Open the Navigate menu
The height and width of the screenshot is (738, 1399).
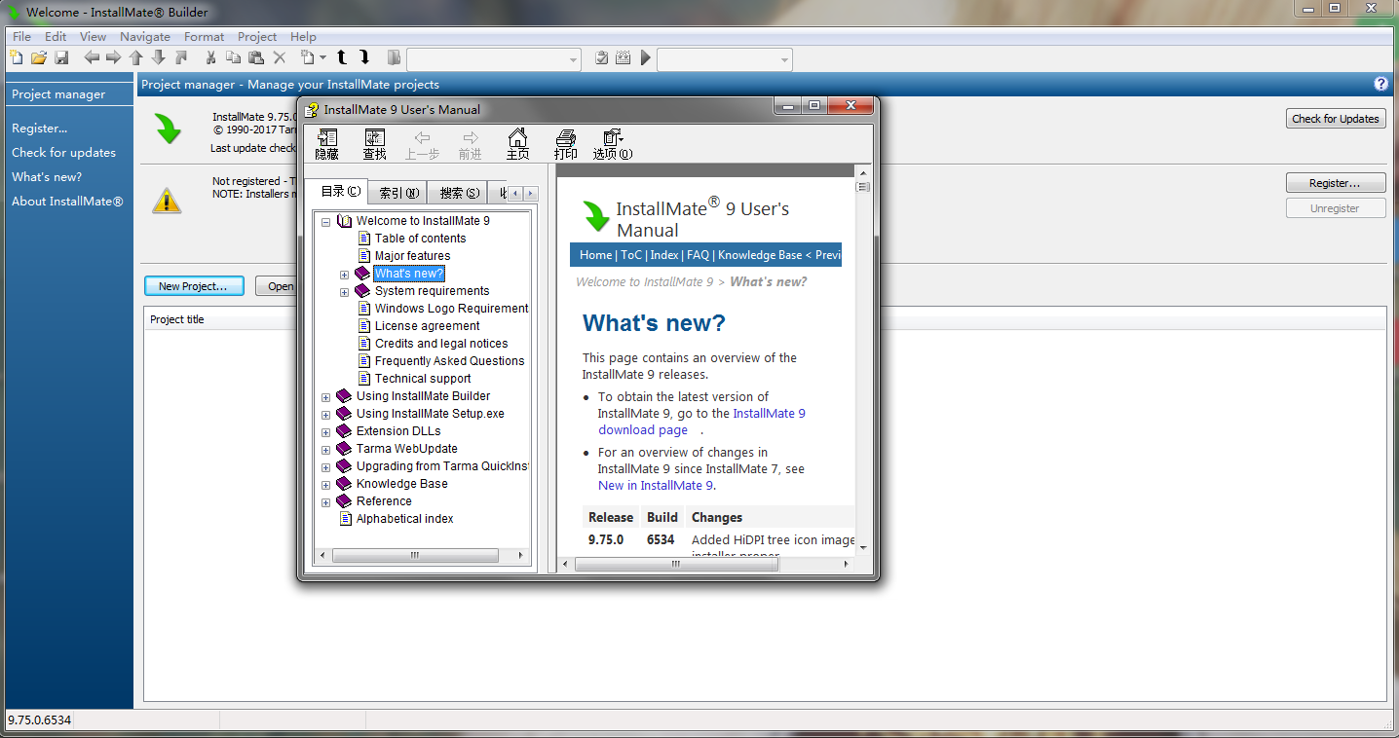[x=145, y=36]
